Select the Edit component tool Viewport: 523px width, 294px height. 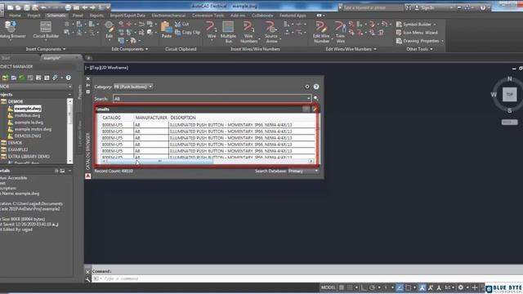click(109, 30)
